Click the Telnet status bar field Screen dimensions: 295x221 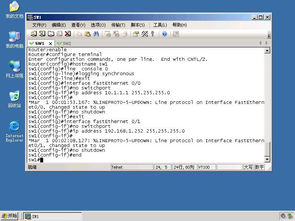pos(132,167)
